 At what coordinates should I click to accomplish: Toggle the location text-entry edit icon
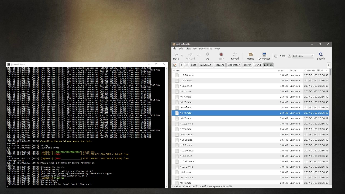tap(175, 65)
